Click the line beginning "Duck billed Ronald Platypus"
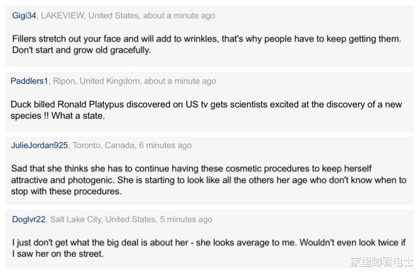Screen dimensions: 419x274 [206, 104]
